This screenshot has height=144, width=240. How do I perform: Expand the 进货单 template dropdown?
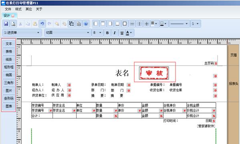click(22, 32)
